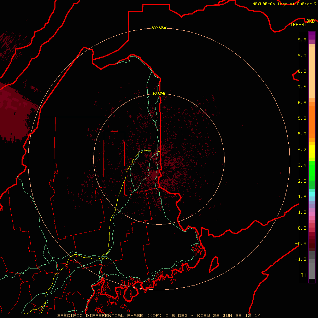Click the 9.8 value on color scale
Viewport: 318px width, 318px height.
tap(302, 40)
